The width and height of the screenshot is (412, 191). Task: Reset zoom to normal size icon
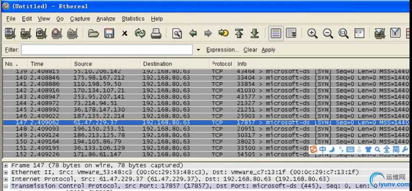pyautogui.click(x=343, y=33)
